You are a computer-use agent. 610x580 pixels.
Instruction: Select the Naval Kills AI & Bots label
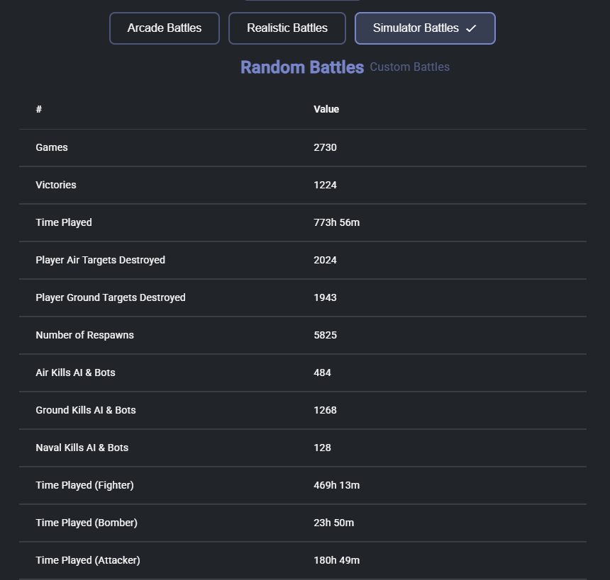[82, 448]
